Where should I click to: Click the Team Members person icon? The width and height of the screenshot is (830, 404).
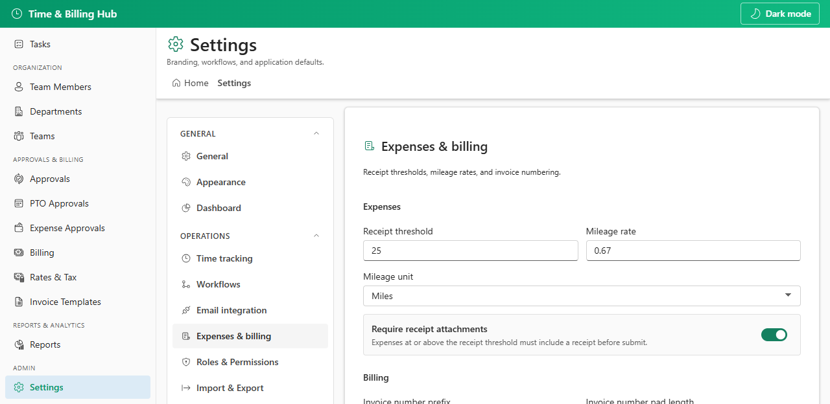click(19, 87)
